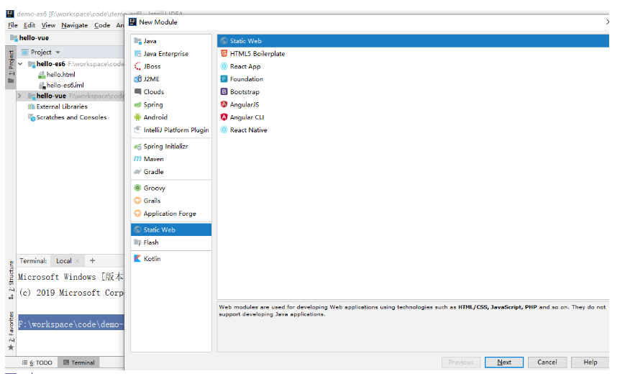Click Static Web globe icon in right panel
The height and width of the screenshot is (374, 625).
224,41
